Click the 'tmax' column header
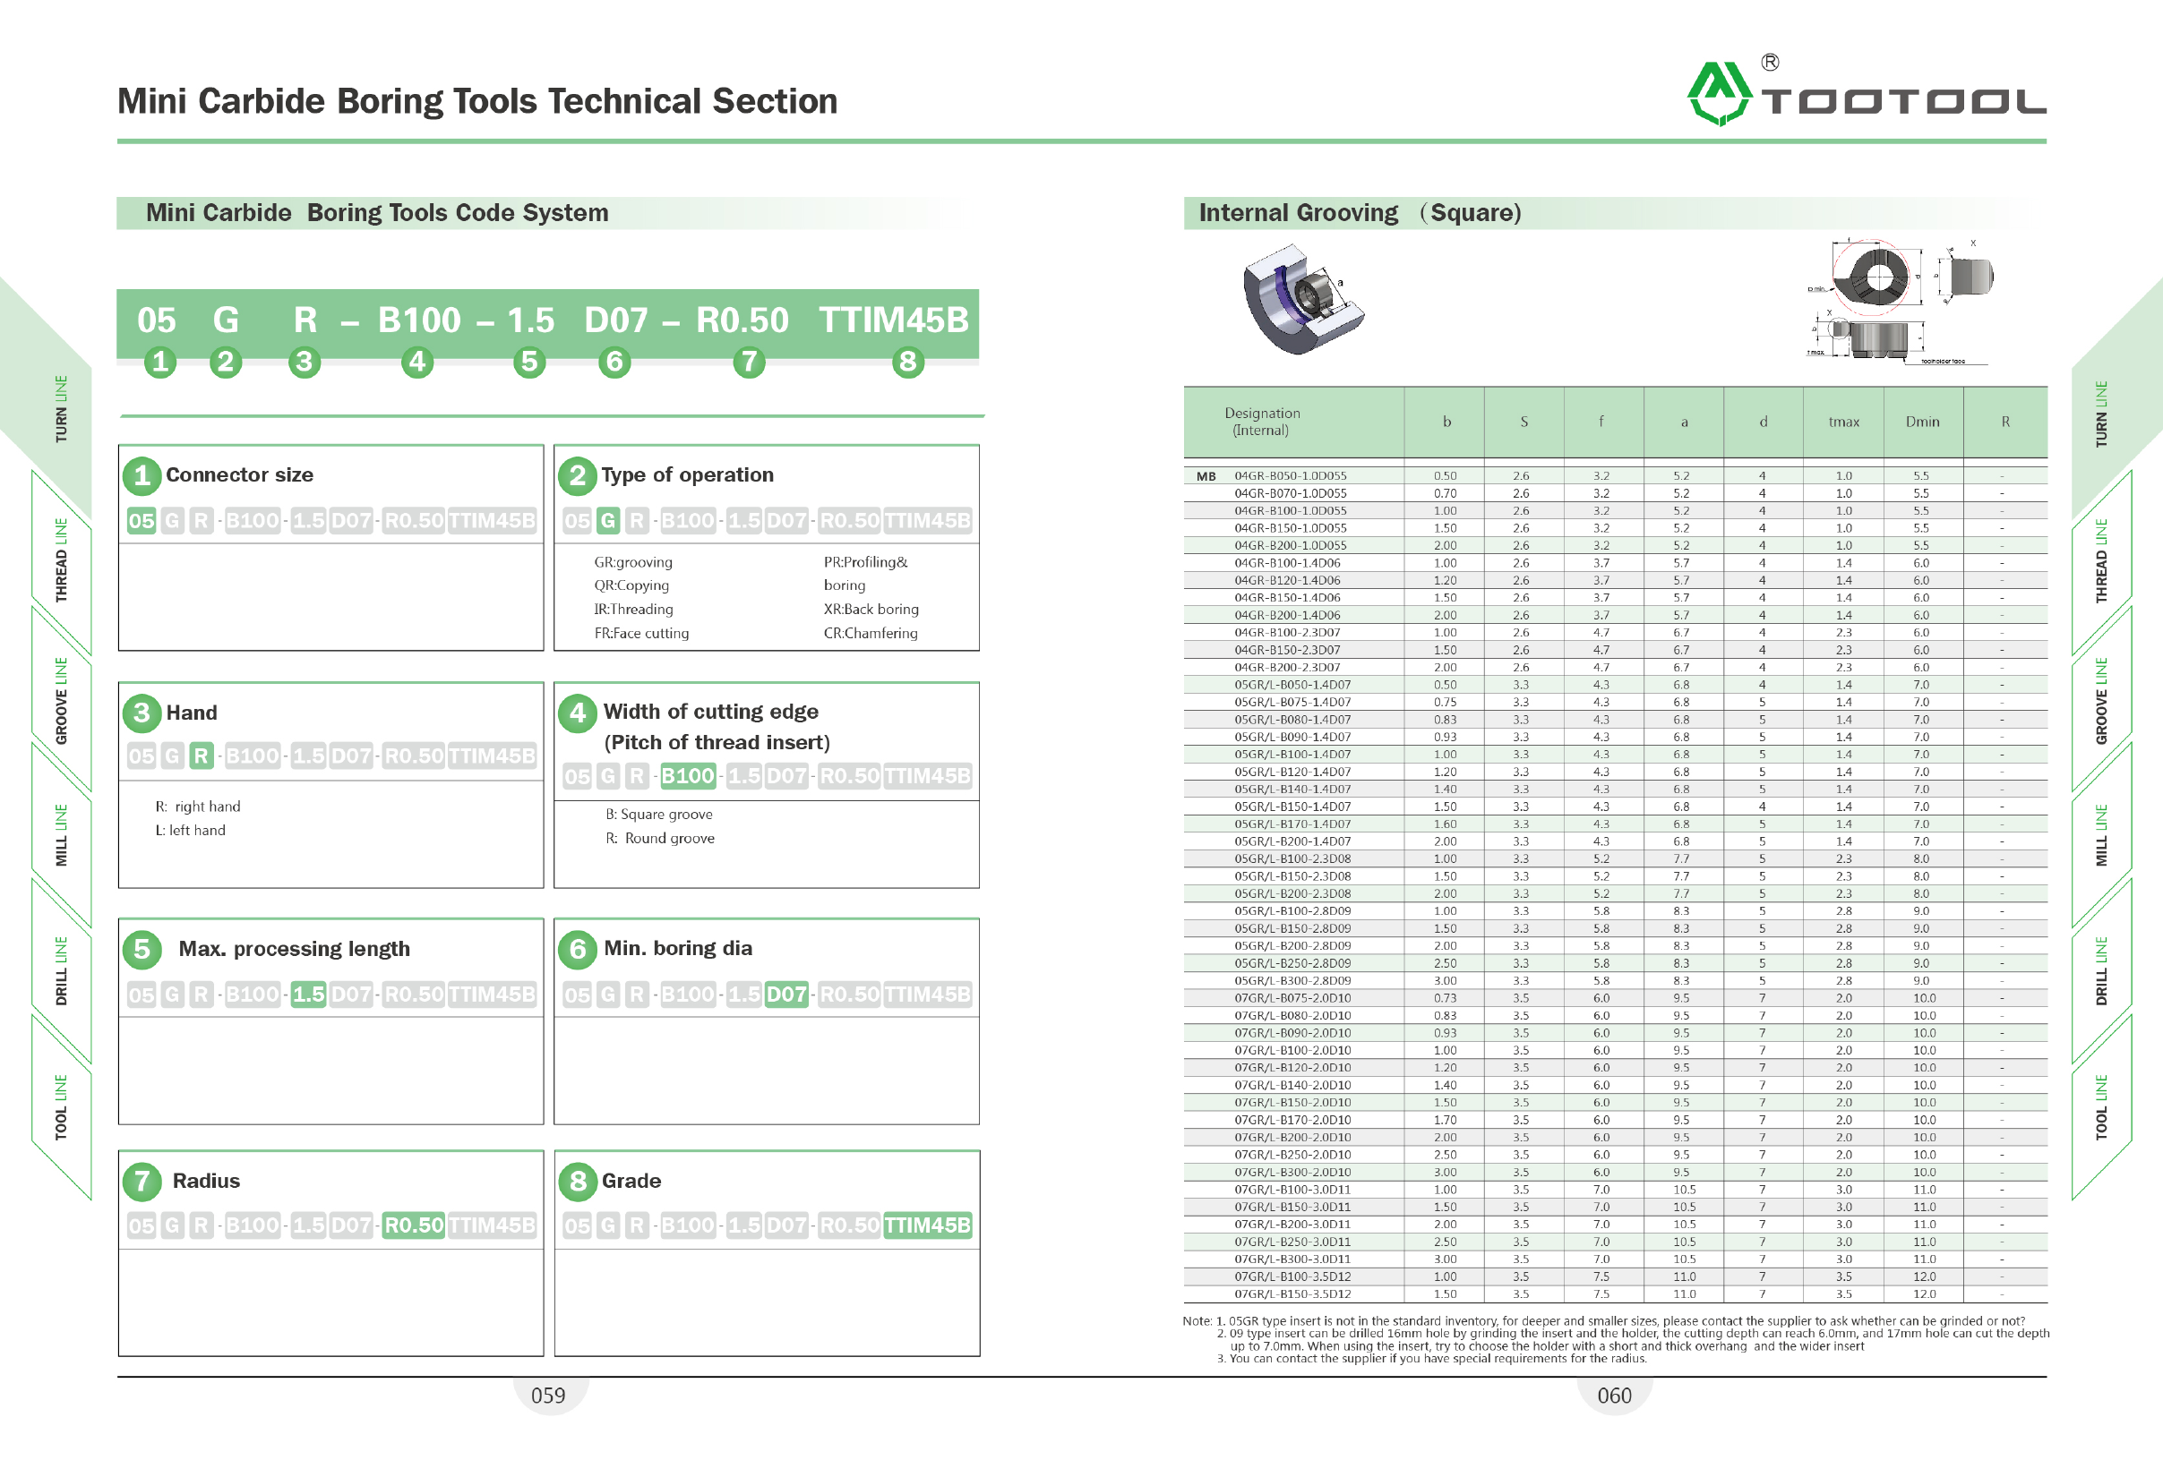Viewport: 2163px width, 1477px height. point(1843,422)
